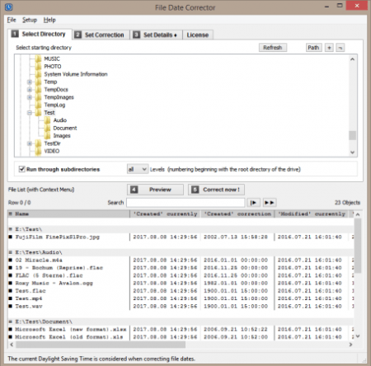
Task: Select the TestDir folder label
Action: [52, 143]
